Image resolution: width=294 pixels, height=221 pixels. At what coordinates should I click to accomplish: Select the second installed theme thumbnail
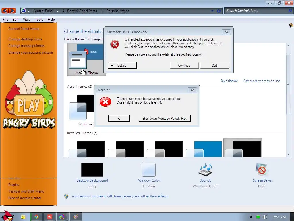[x=126, y=149]
